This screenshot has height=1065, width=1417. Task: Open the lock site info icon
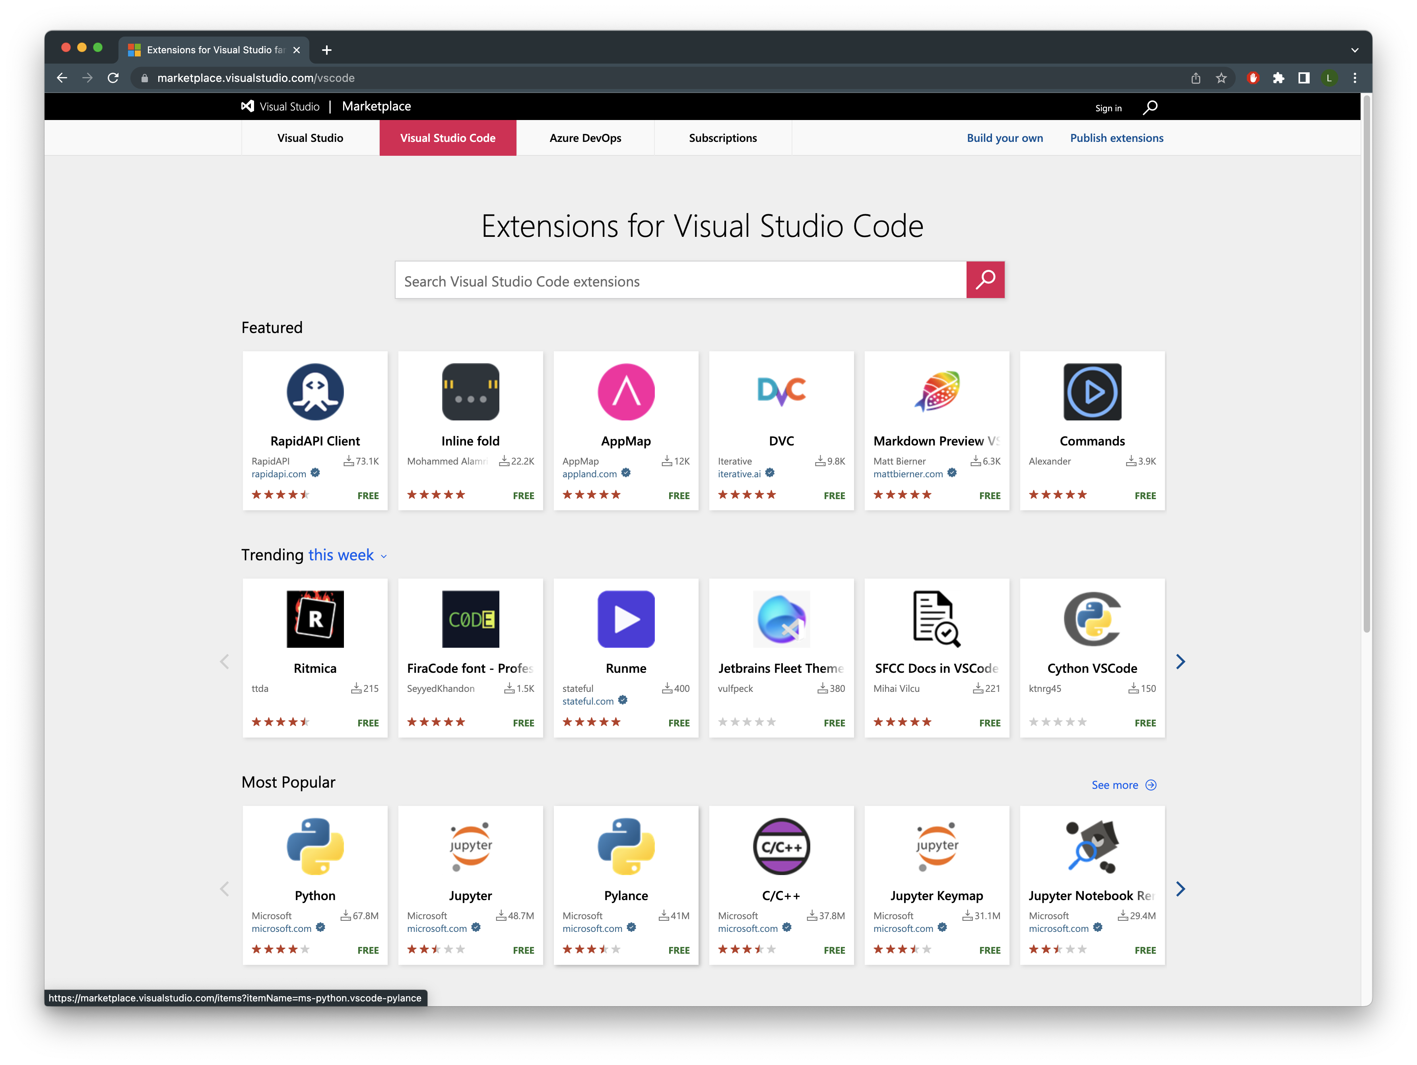(x=144, y=77)
